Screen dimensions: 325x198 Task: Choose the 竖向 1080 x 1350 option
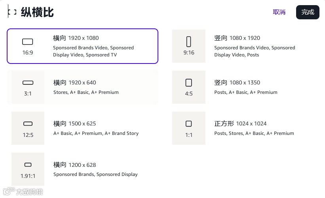click(237, 83)
